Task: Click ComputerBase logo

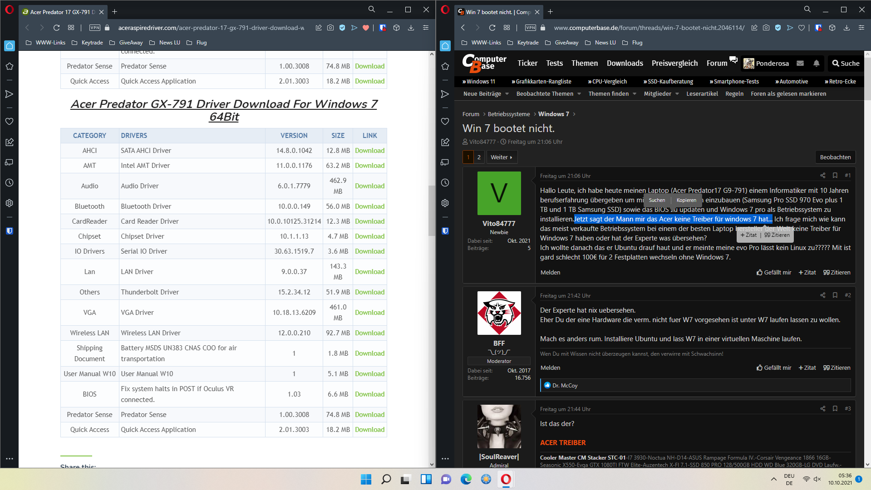Action: click(x=484, y=63)
